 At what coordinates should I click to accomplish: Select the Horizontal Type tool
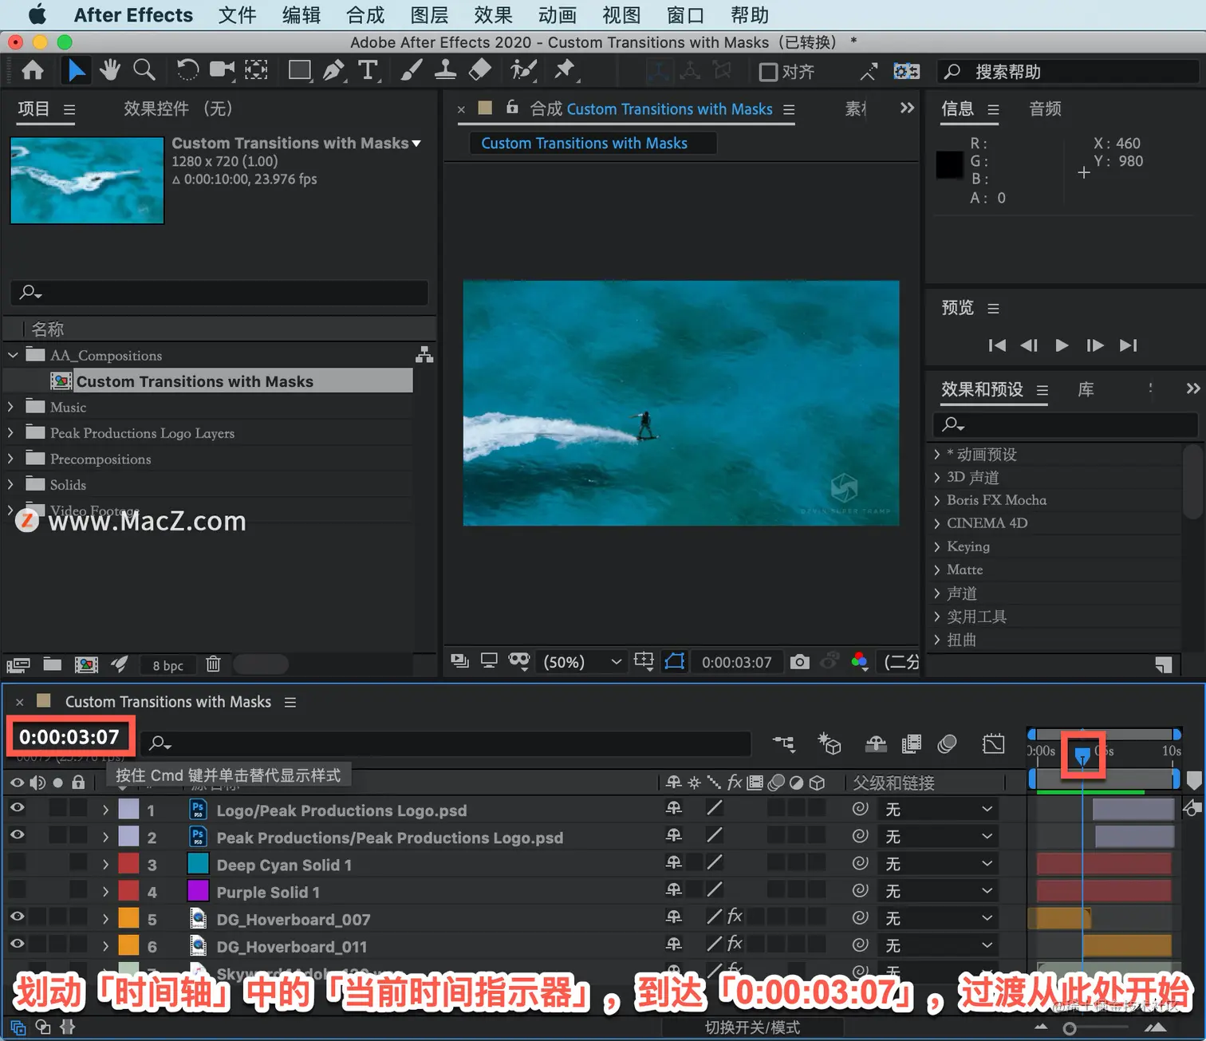(x=368, y=71)
